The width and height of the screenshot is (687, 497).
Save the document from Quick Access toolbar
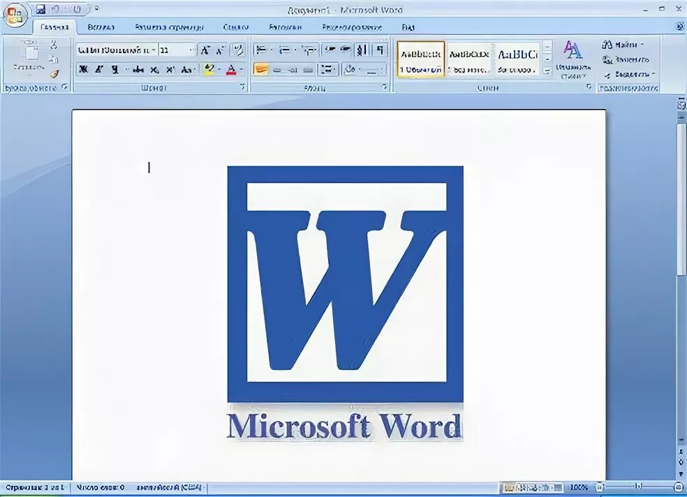coord(40,9)
